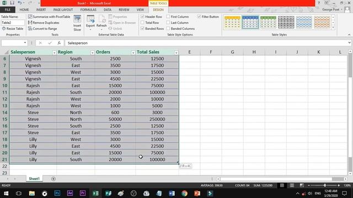Switch to the HOME tab

pyautogui.click(x=24, y=10)
